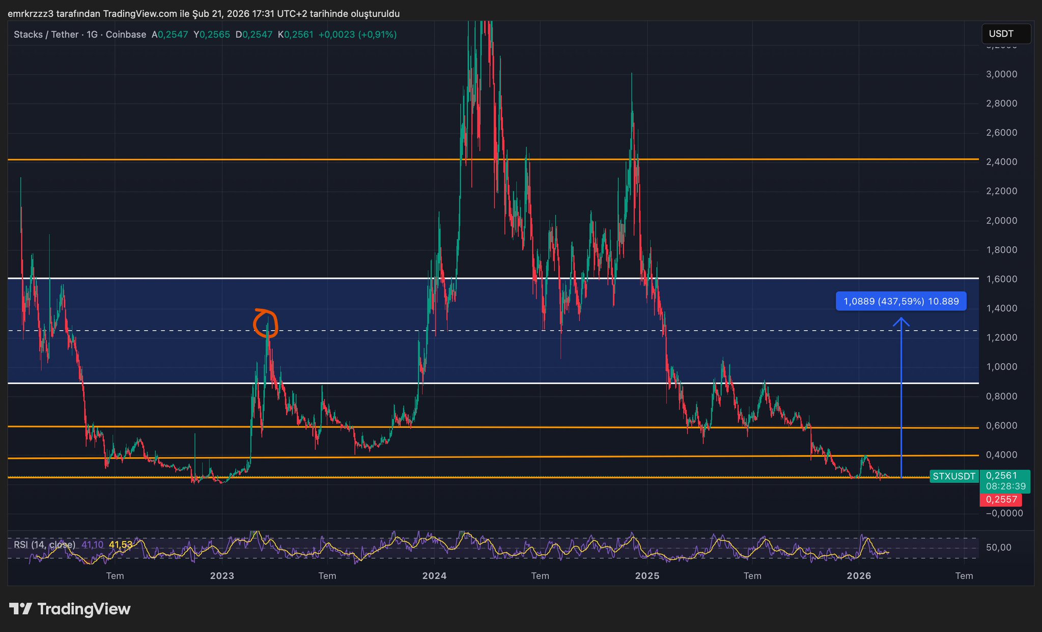Open the USDT currency selector
The image size is (1042, 632).
[x=1005, y=34]
